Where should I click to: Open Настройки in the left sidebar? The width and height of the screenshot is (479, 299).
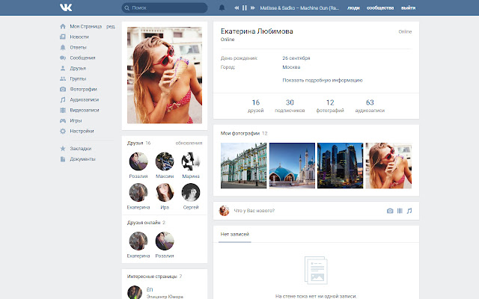tap(82, 131)
